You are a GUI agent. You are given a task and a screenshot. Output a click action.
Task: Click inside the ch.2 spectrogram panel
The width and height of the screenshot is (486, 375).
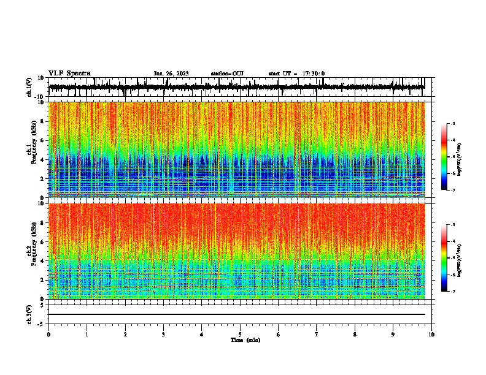pos(236,251)
